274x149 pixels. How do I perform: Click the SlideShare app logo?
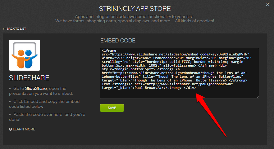point(25,55)
